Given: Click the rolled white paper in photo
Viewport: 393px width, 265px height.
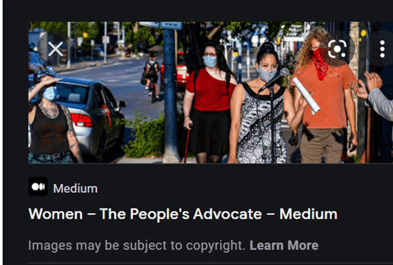Looking at the screenshot, I should [x=306, y=96].
